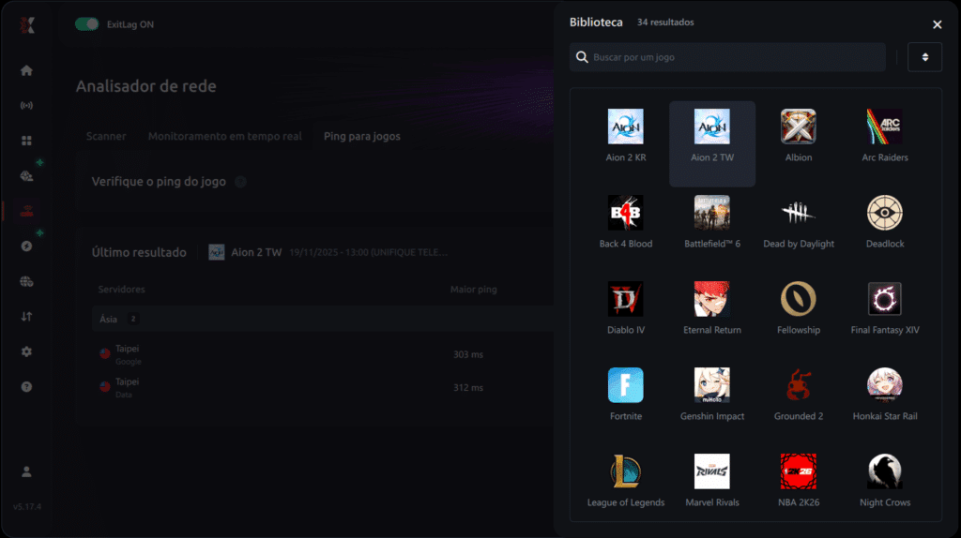Select Battlefield 6 game icon

click(x=712, y=213)
